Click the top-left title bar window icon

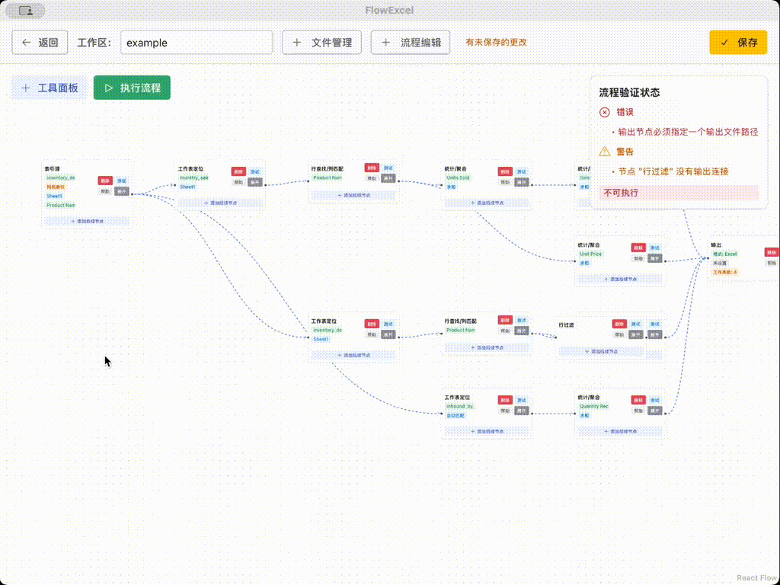point(25,11)
